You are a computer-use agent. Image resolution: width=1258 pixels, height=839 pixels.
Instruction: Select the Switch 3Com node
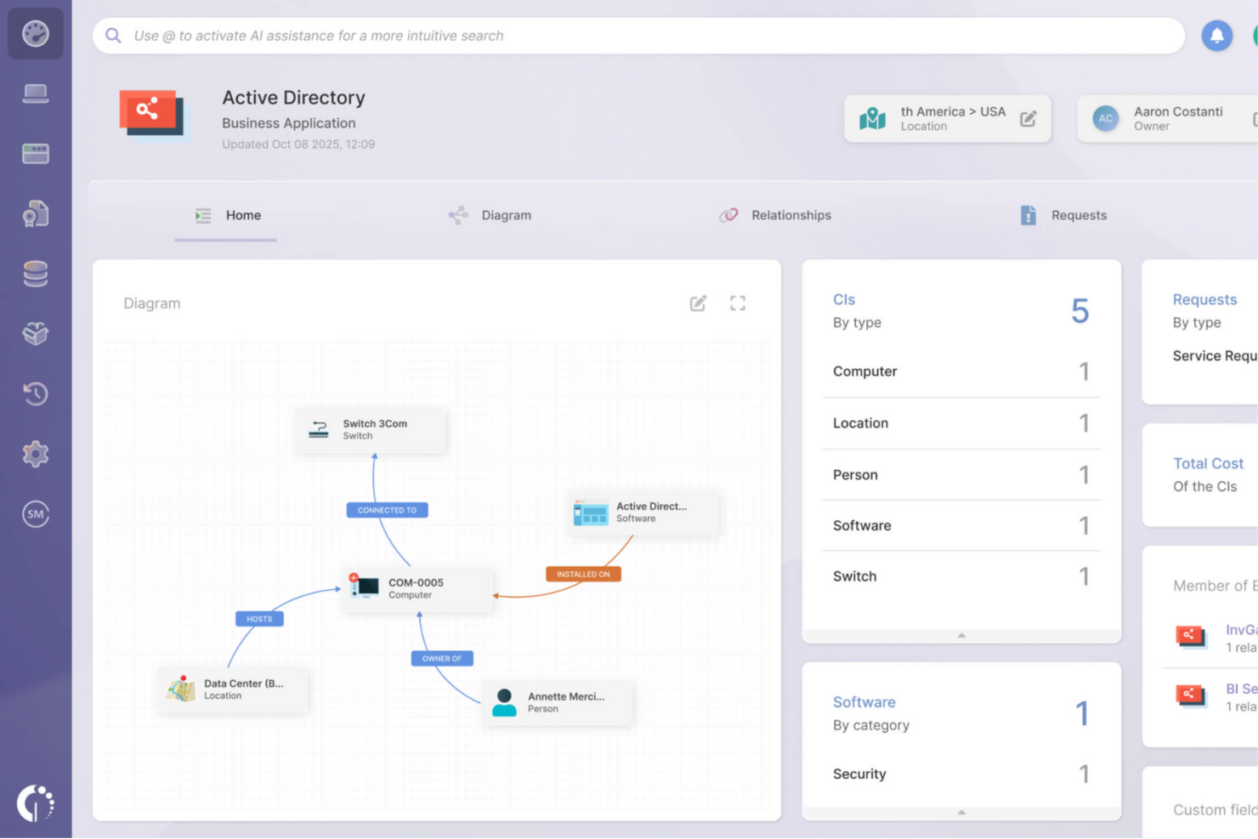pos(371,429)
